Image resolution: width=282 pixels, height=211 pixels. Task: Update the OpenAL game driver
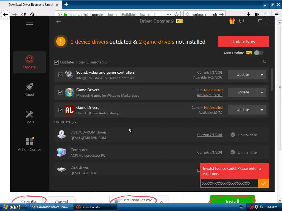click(243, 110)
